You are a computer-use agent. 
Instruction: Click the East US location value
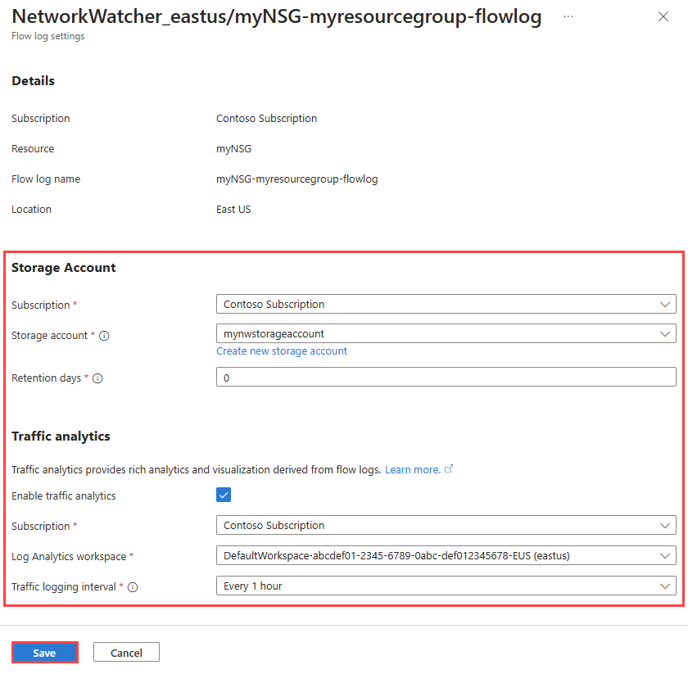[233, 210]
